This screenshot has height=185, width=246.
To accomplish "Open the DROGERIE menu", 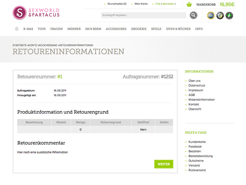I will pos(139,29).
